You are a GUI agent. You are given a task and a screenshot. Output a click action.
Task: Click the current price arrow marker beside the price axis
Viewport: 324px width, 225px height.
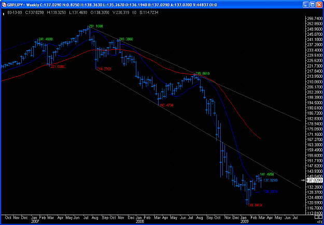[304, 180]
